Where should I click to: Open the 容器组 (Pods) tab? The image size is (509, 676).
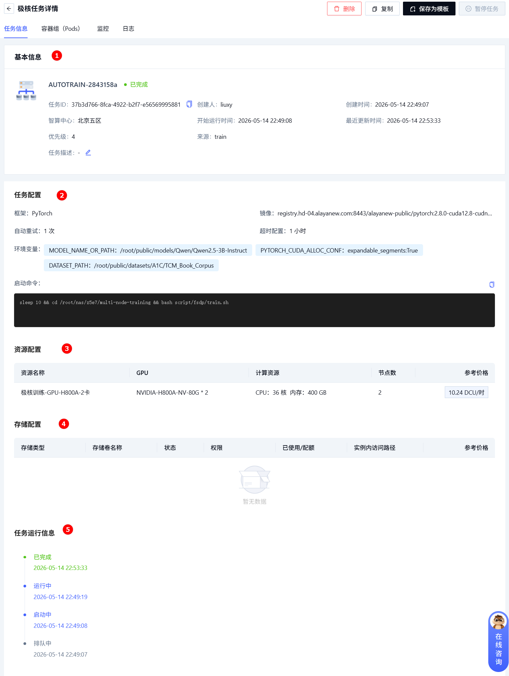[61, 29]
